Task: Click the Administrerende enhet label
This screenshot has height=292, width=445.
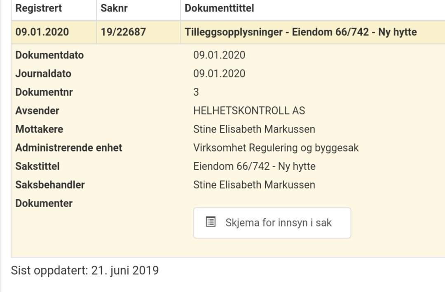Action: [69, 148]
